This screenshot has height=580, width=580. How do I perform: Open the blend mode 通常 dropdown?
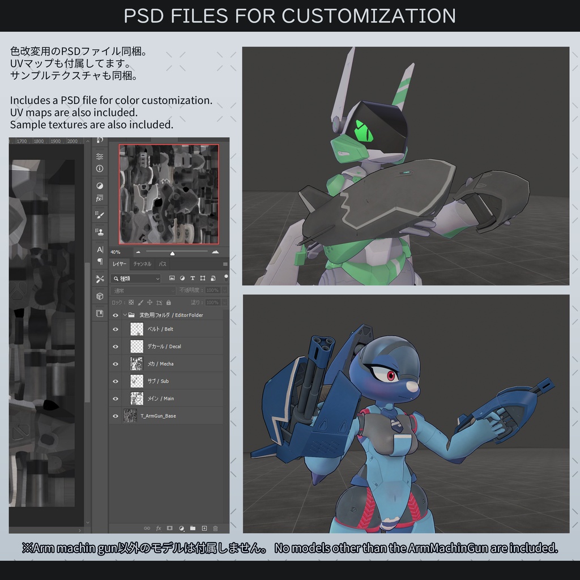coord(143,291)
